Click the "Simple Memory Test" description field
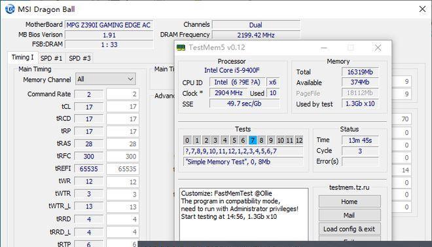Screen dimensions: 432x247 coord(243,162)
